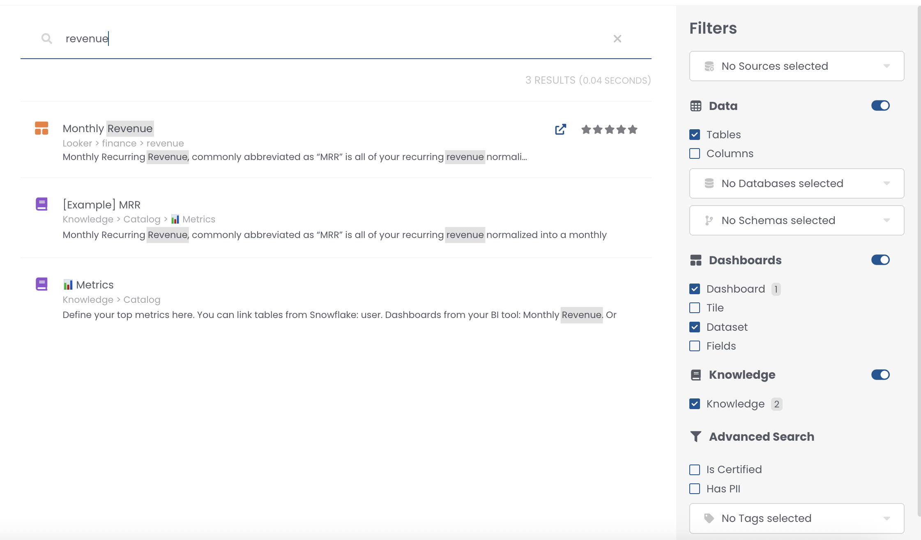Viewport: 921px width, 540px height.
Task: Open Monthly Revenue in external link icon
Action: [560, 130]
